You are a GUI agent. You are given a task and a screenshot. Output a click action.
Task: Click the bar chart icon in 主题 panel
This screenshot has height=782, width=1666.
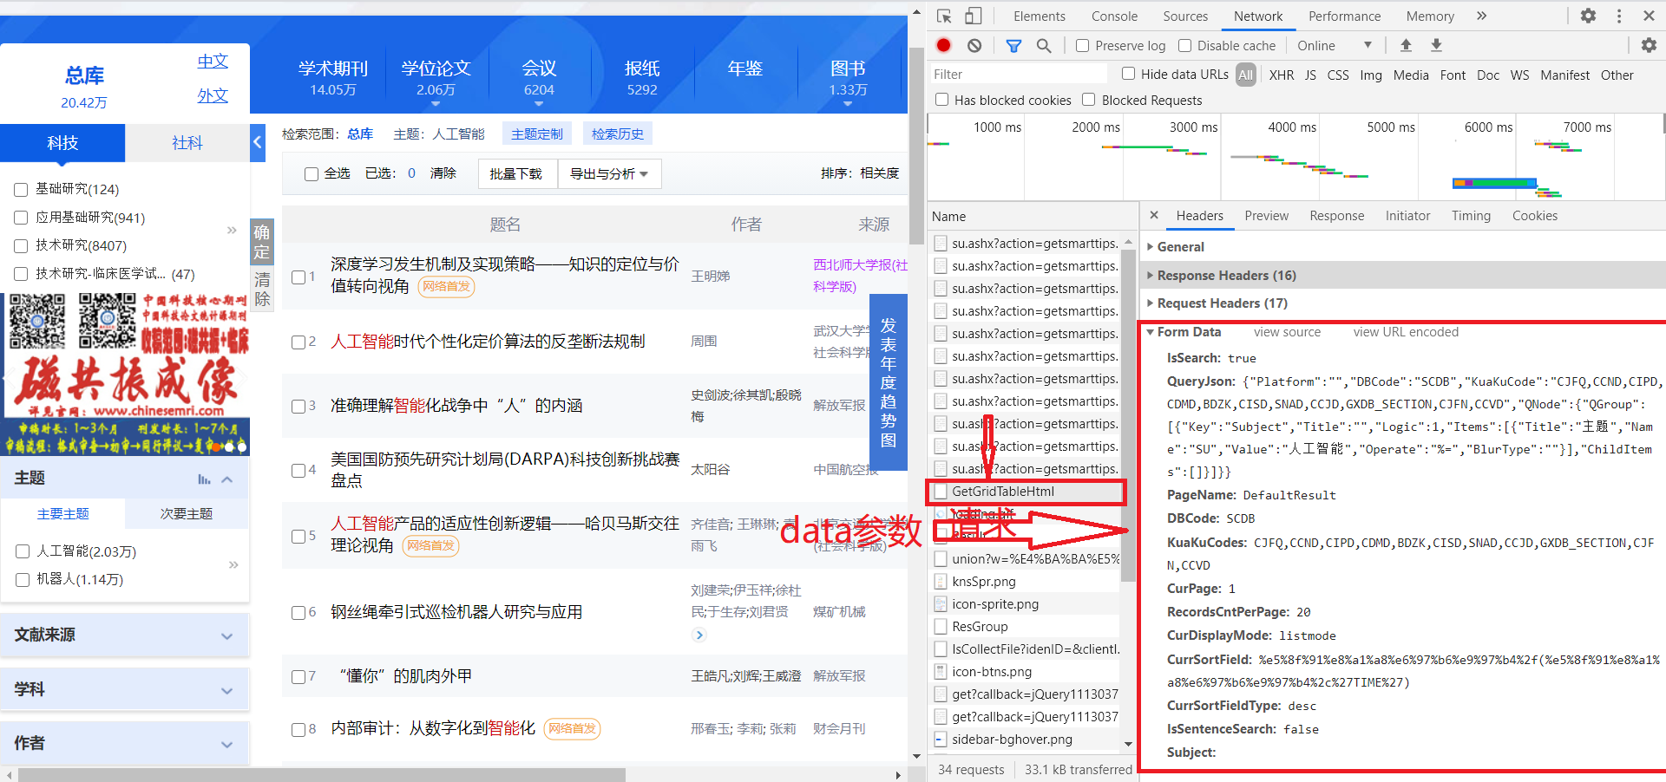tap(205, 479)
